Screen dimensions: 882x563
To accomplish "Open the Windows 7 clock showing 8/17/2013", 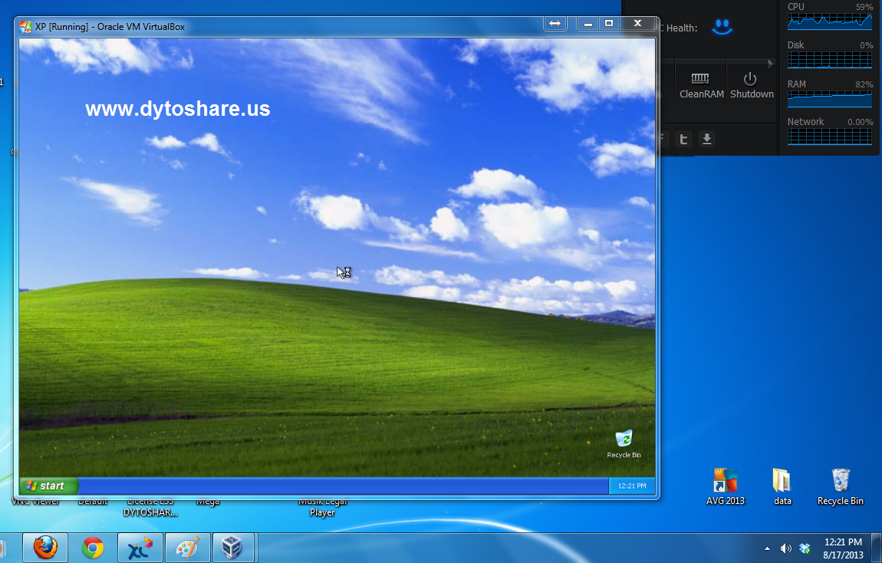I will click(x=843, y=548).
